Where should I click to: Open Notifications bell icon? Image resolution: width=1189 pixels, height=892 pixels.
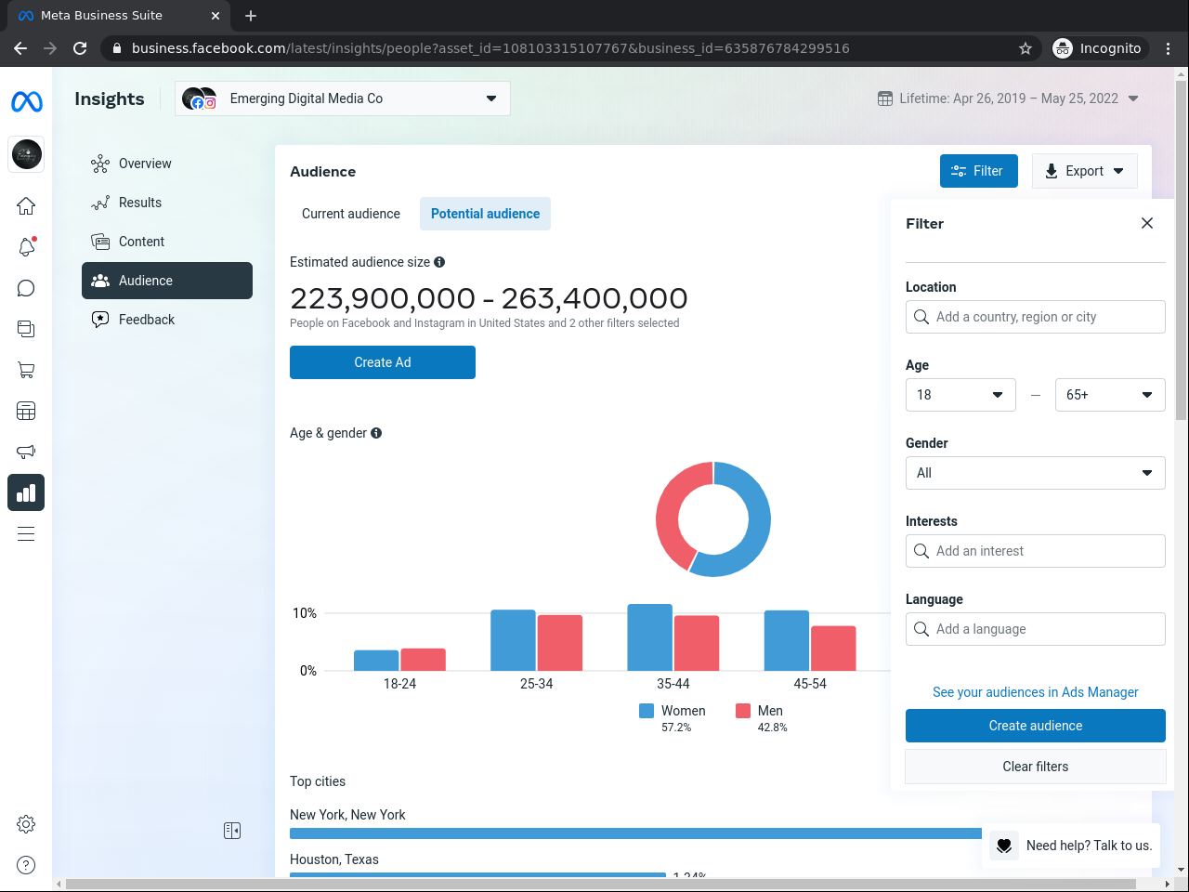tap(26, 247)
